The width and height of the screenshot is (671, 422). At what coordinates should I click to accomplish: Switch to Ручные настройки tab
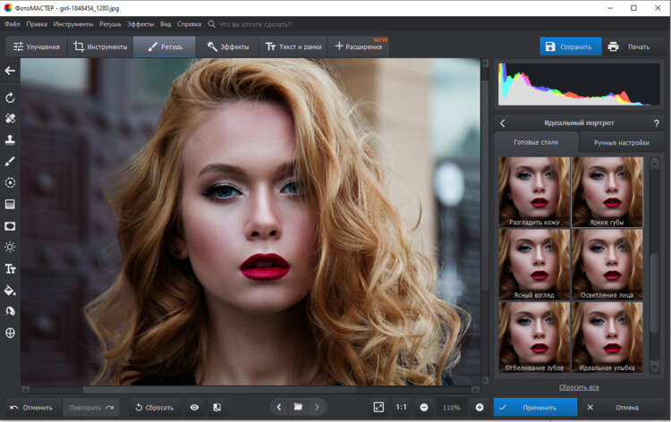[622, 142]
